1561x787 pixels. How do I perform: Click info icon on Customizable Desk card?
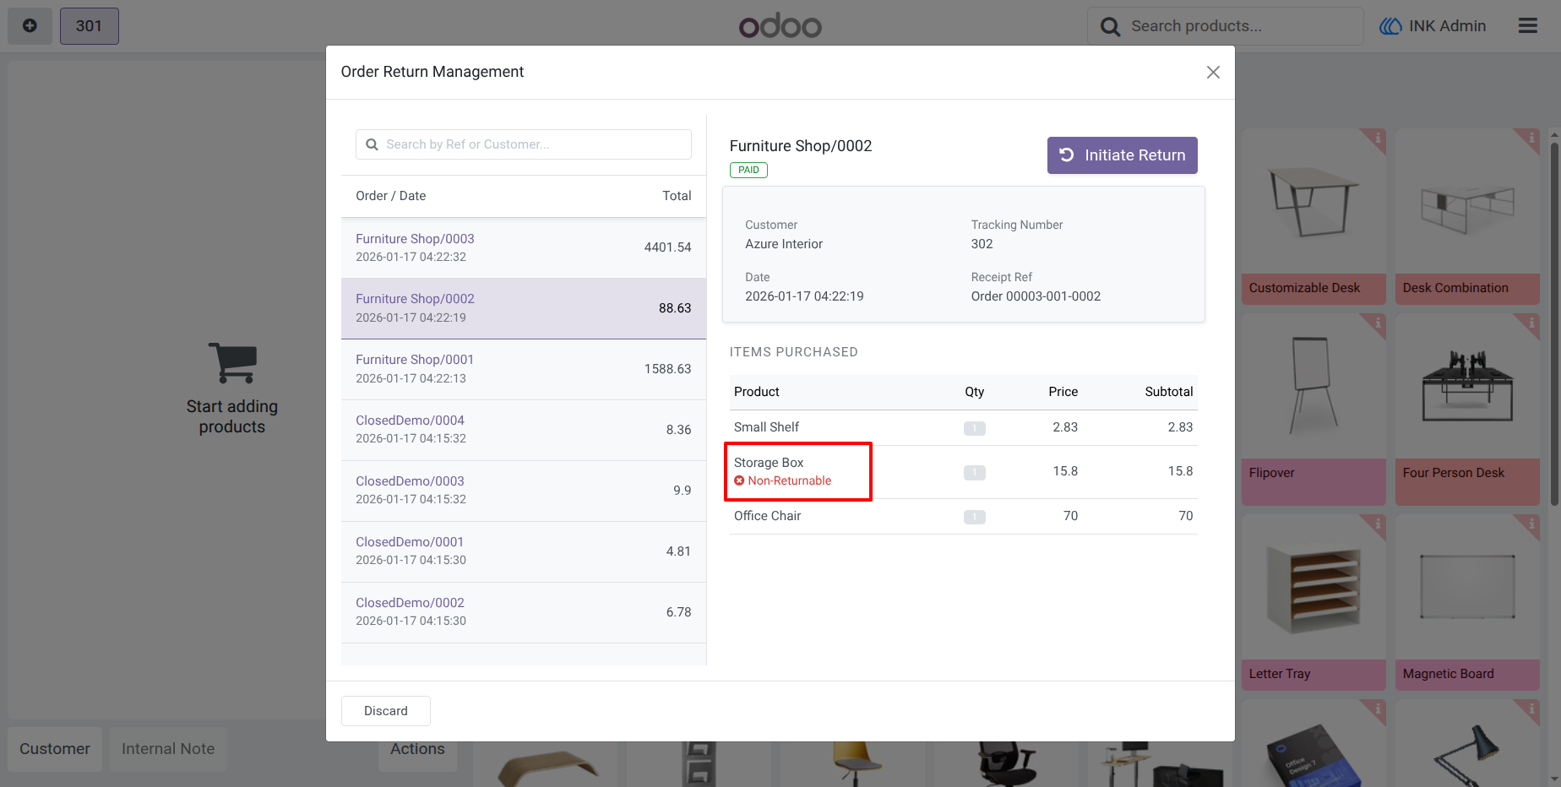tap(1377, 138)
